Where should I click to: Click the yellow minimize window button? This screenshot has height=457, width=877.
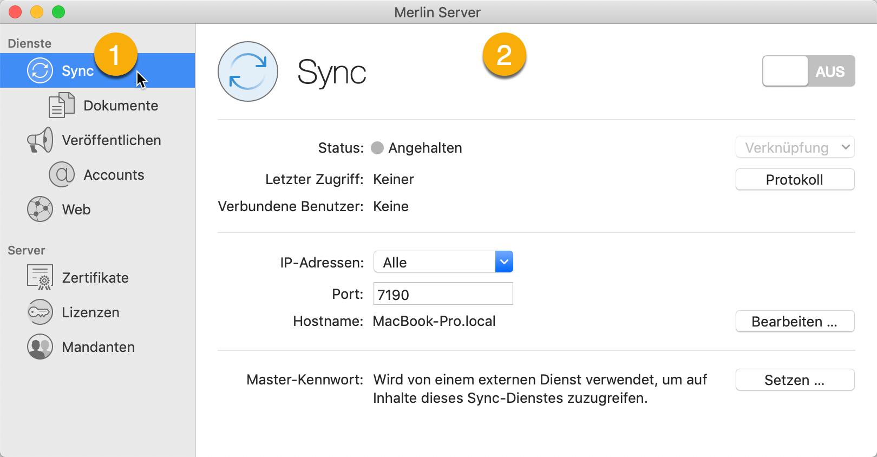(x=37, y=12)
